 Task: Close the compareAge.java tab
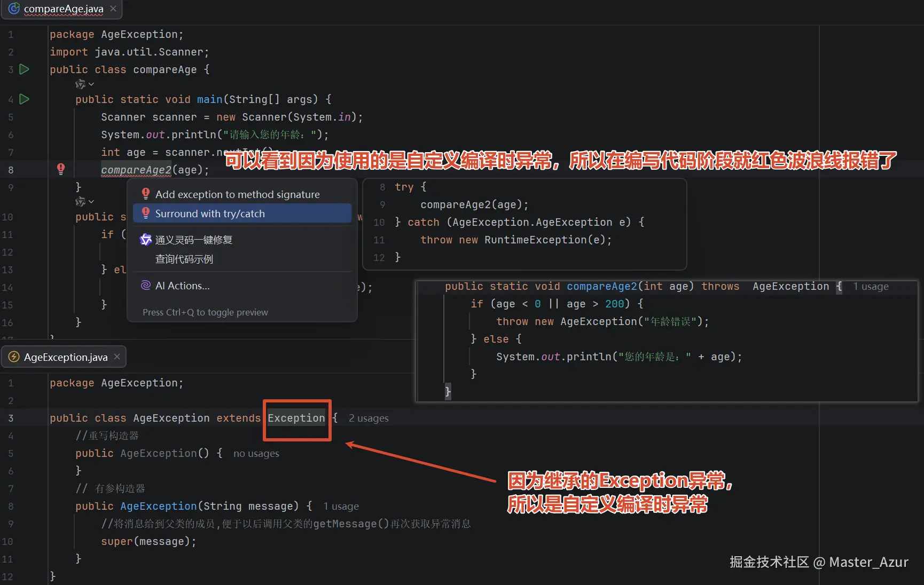[113, 9]
